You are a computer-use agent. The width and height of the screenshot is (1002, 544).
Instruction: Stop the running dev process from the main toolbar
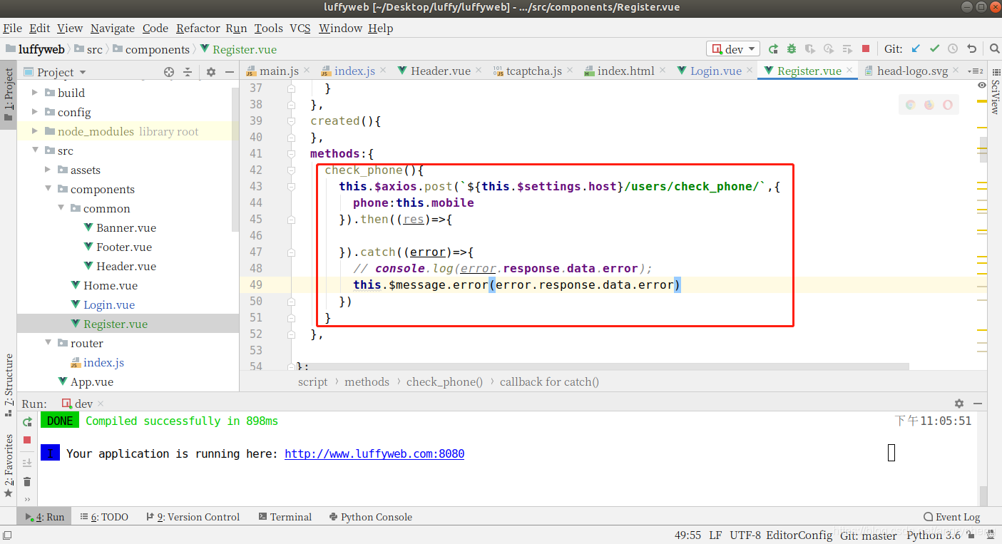pyautogui.click(x=866, y=49)
